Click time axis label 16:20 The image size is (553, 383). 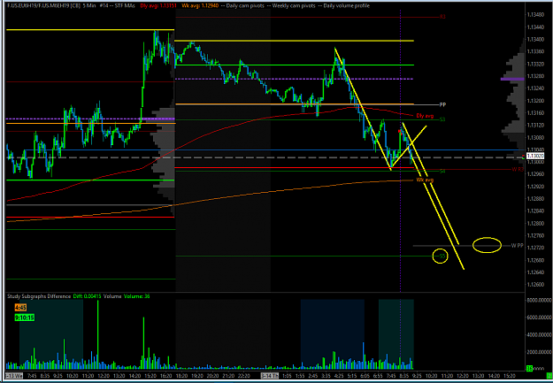[x=165, y=376]
